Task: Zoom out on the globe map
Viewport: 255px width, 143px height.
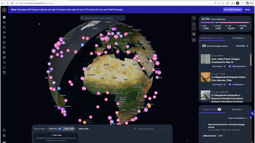Action: (194, 28)
